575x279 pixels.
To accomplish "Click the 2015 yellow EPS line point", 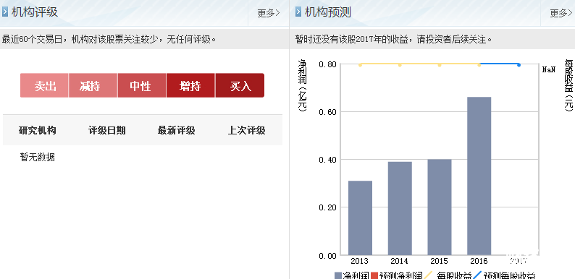I will click(440, 65).
